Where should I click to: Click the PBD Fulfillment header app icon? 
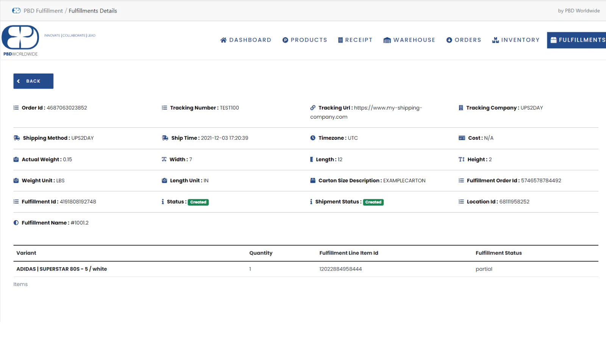16,11
